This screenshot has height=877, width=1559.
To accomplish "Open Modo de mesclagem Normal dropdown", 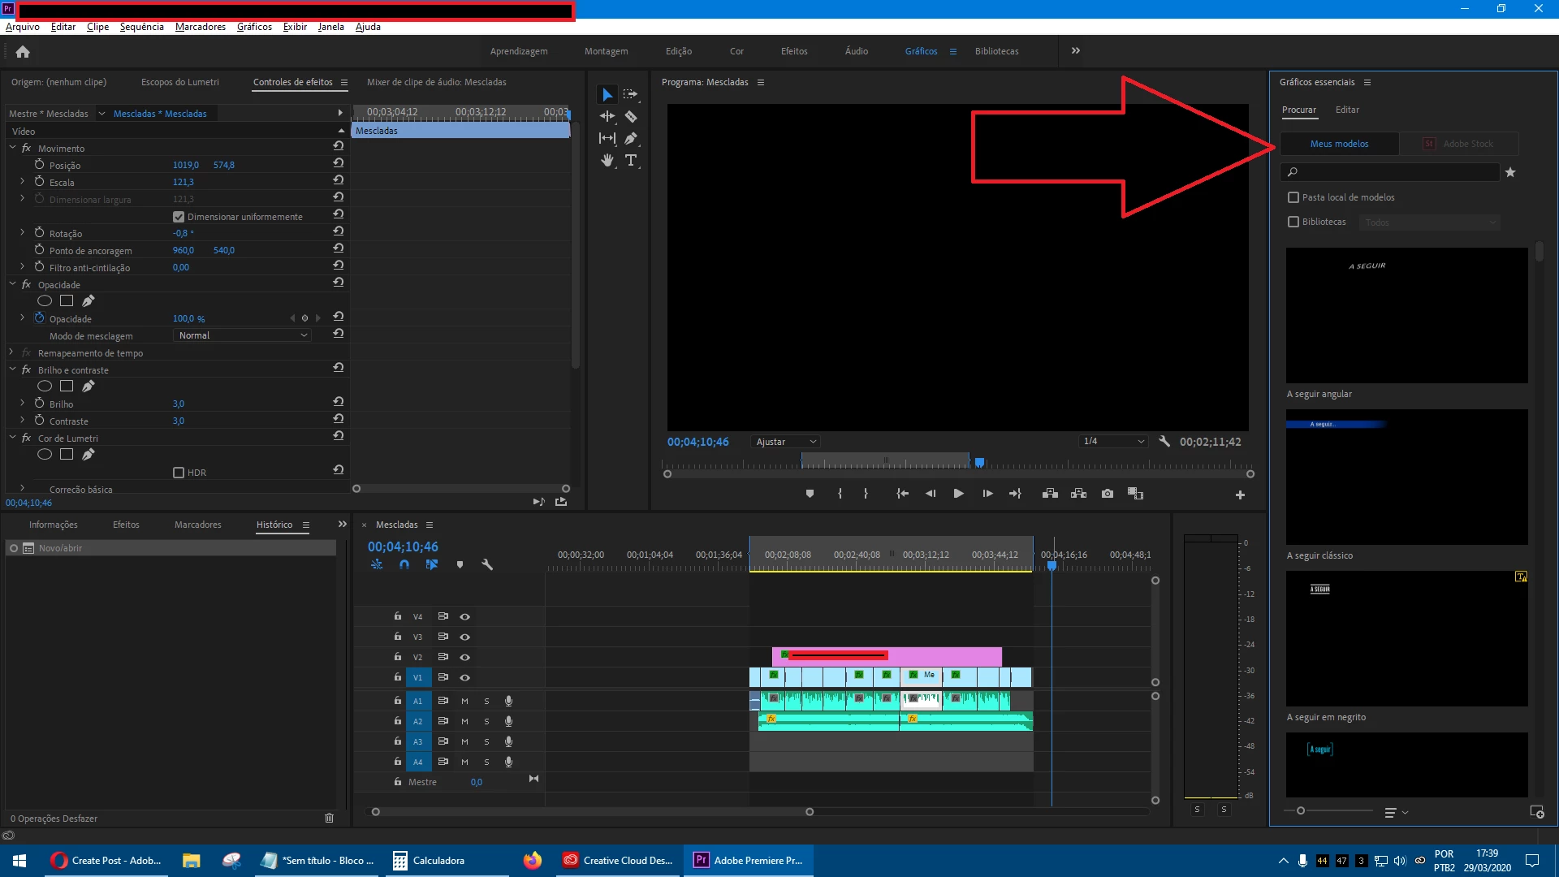I will (242, 335).
